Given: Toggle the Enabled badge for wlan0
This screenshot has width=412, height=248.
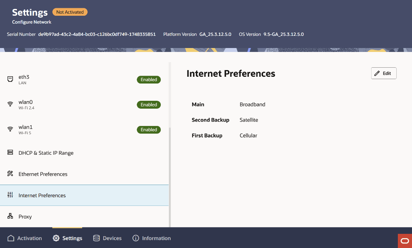Looking at the screenshot, I should tap(149, 104).
